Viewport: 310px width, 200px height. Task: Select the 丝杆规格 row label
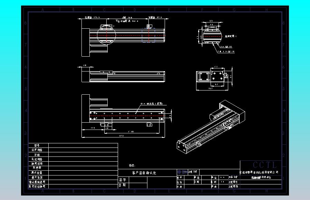[x=37, y=150]
